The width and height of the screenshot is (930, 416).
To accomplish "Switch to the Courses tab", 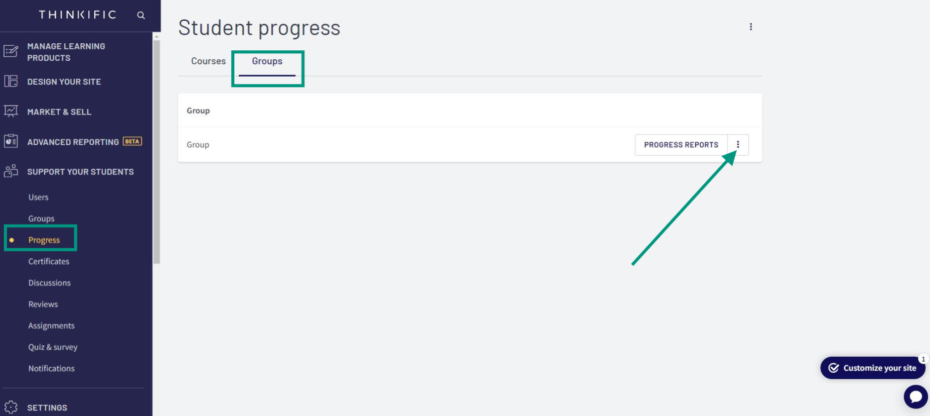I will tap(208, 61).
